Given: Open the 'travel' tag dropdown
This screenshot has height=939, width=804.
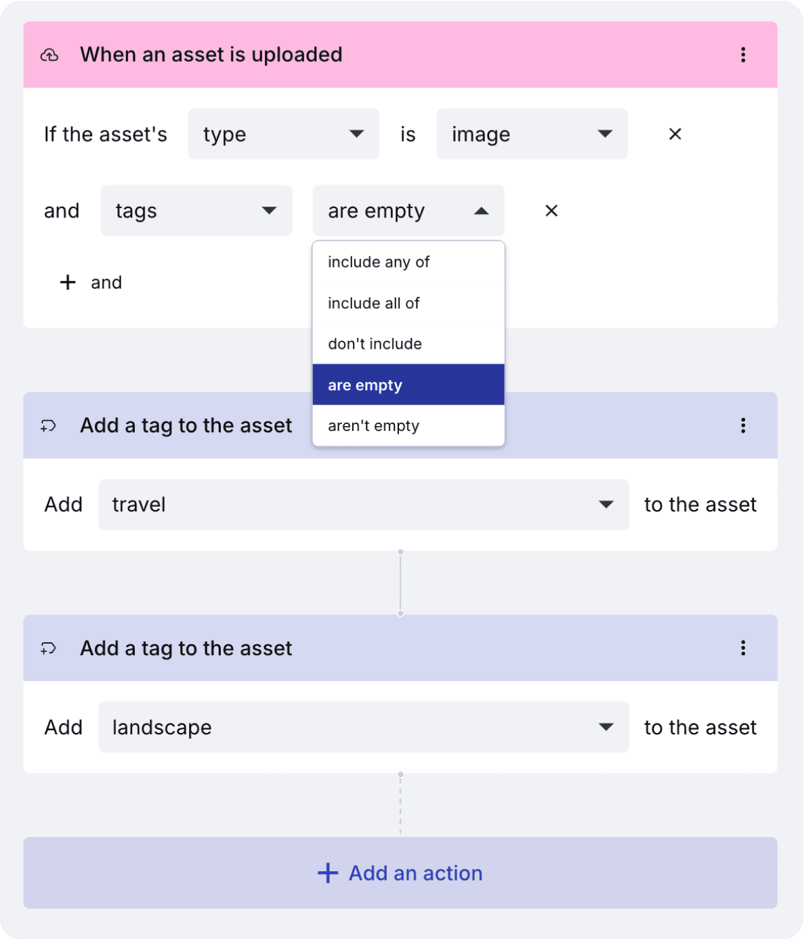Looking at the screenshot, I should 363,505.
